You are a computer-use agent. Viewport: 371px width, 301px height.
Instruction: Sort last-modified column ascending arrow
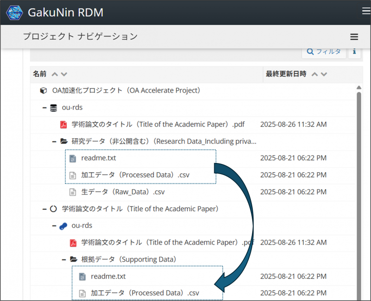[314, 74]
